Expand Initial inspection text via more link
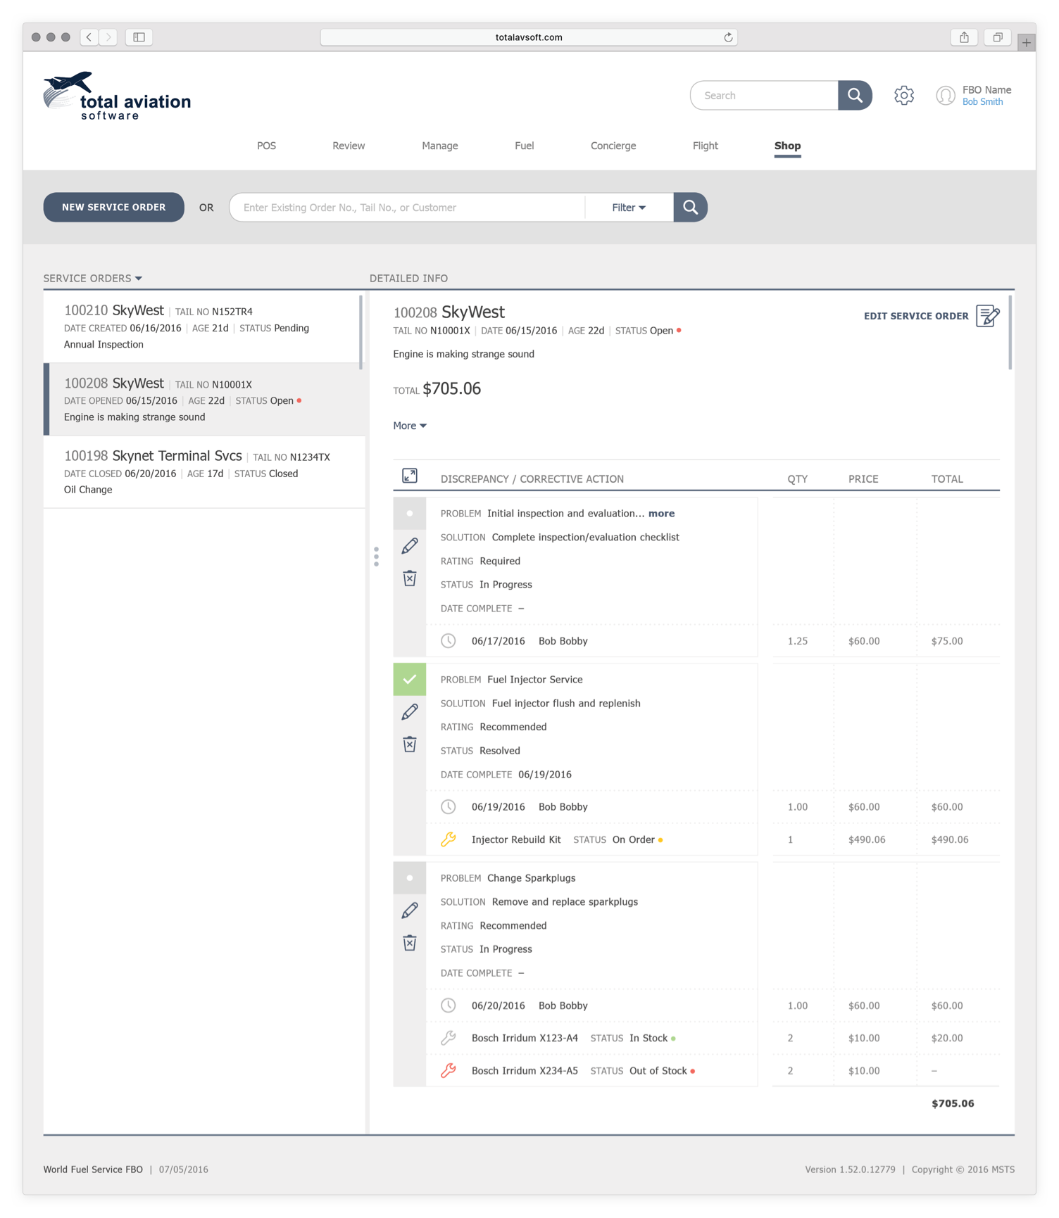The width and height of the screenshot is (1059, 1218). coord(661,514)
